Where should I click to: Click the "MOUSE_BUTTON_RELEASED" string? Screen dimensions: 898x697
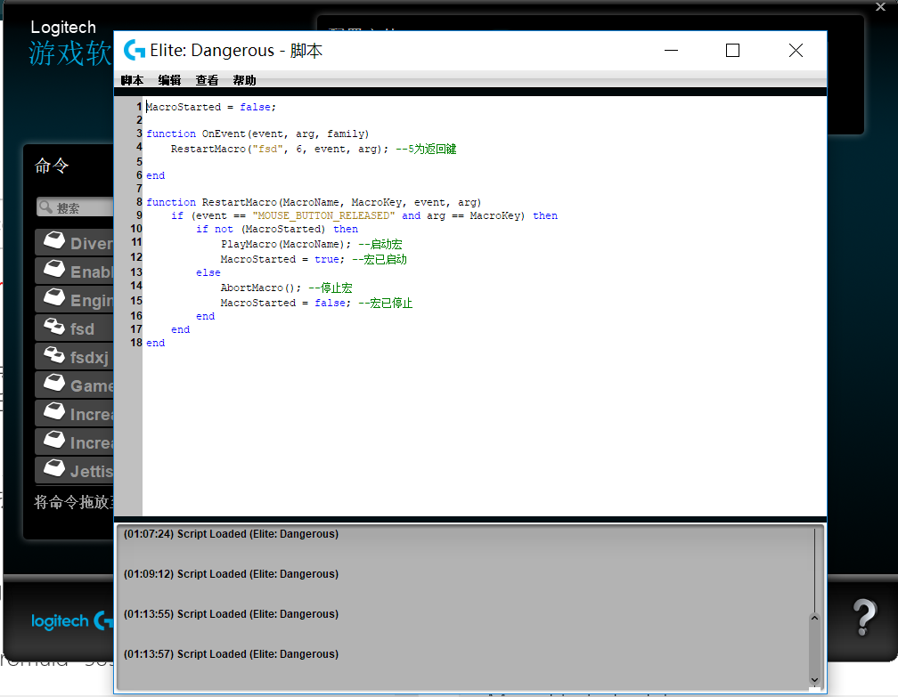point(323,215)
